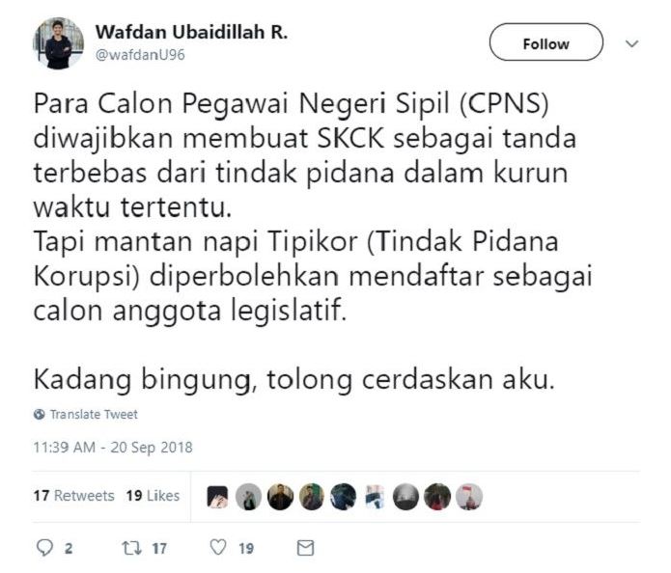671x573 pixels.
Task: Expand the tweet options chevron menu
Action: [x=632, y=43]
